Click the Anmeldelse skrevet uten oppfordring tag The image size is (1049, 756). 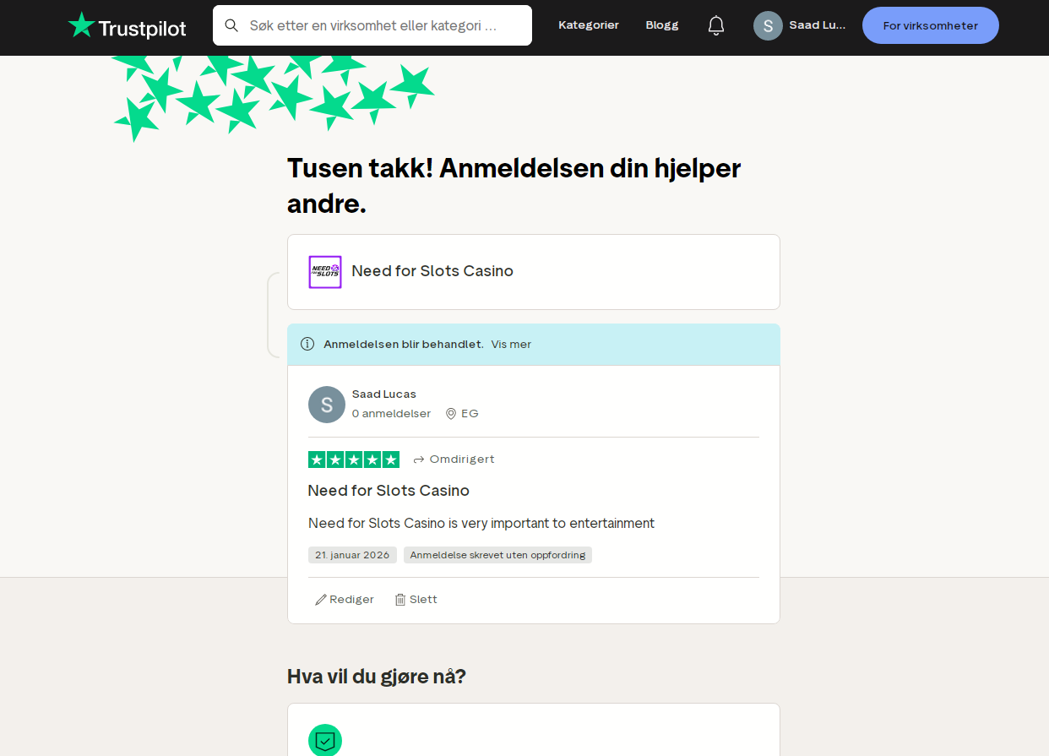click(497, 555)
